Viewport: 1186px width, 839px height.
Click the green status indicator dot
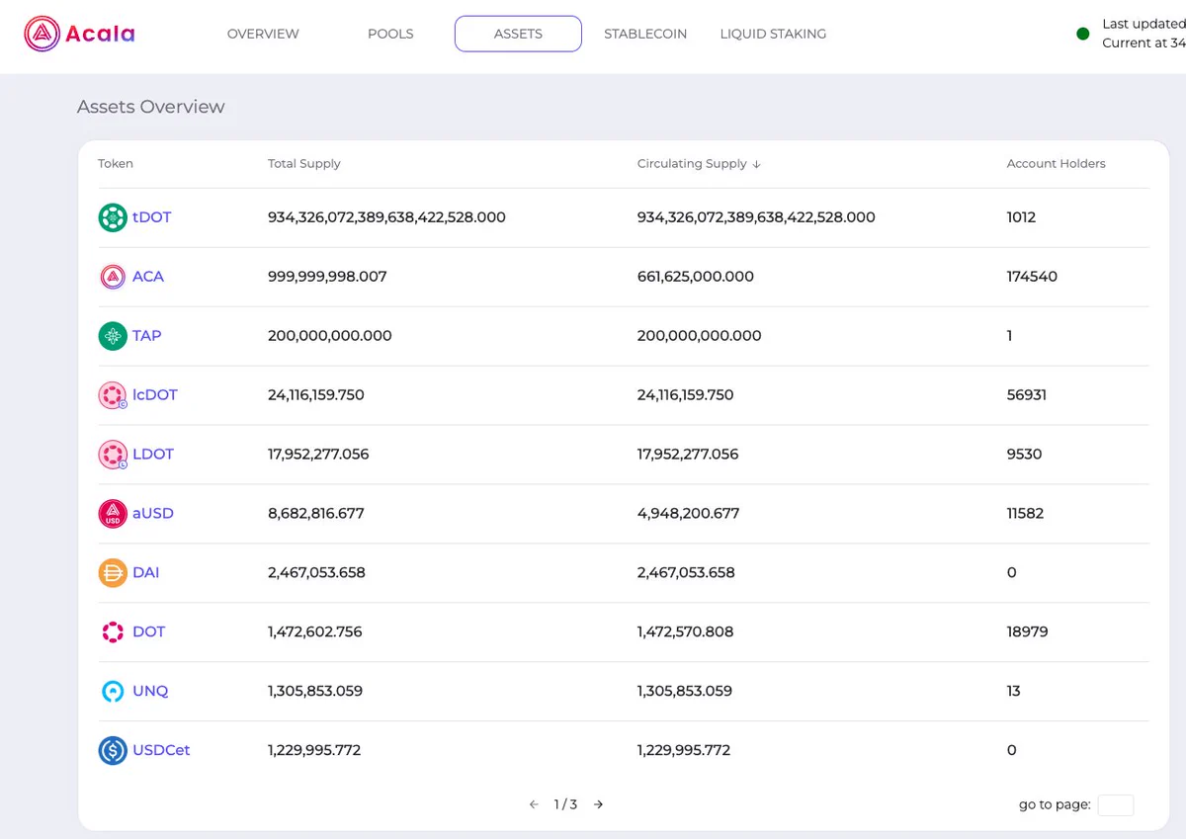1082,34
